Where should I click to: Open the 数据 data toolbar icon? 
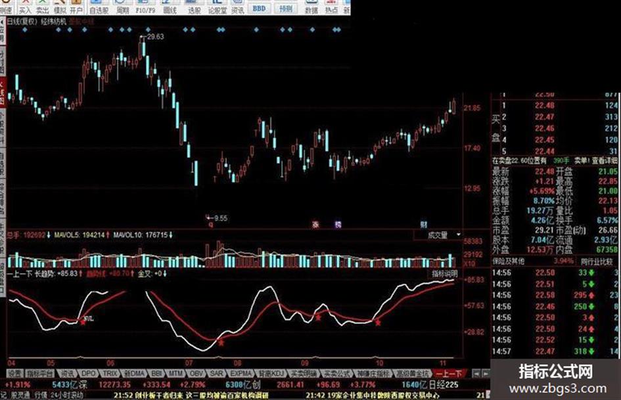pos(311,7)
